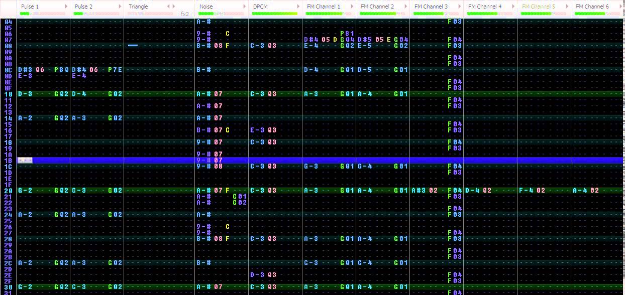
Task: Expand effect columns for FM Channel 1
Action: point(353,7)
